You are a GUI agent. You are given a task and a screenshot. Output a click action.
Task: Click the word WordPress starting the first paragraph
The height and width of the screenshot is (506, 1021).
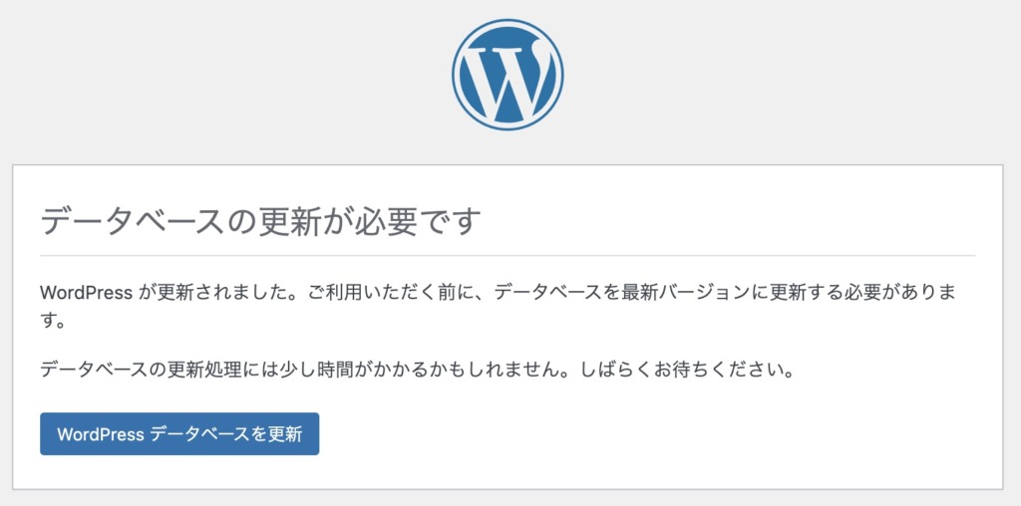[87, 292]
